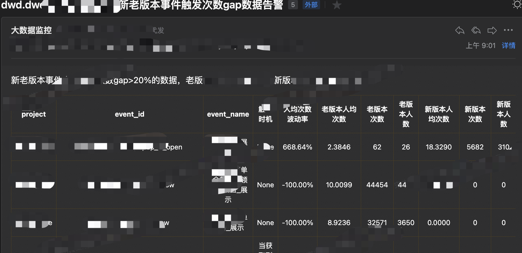Toggle brightness sun icon at top right
The width and height of the screenshot is (522, 253).
coord(517,4)
